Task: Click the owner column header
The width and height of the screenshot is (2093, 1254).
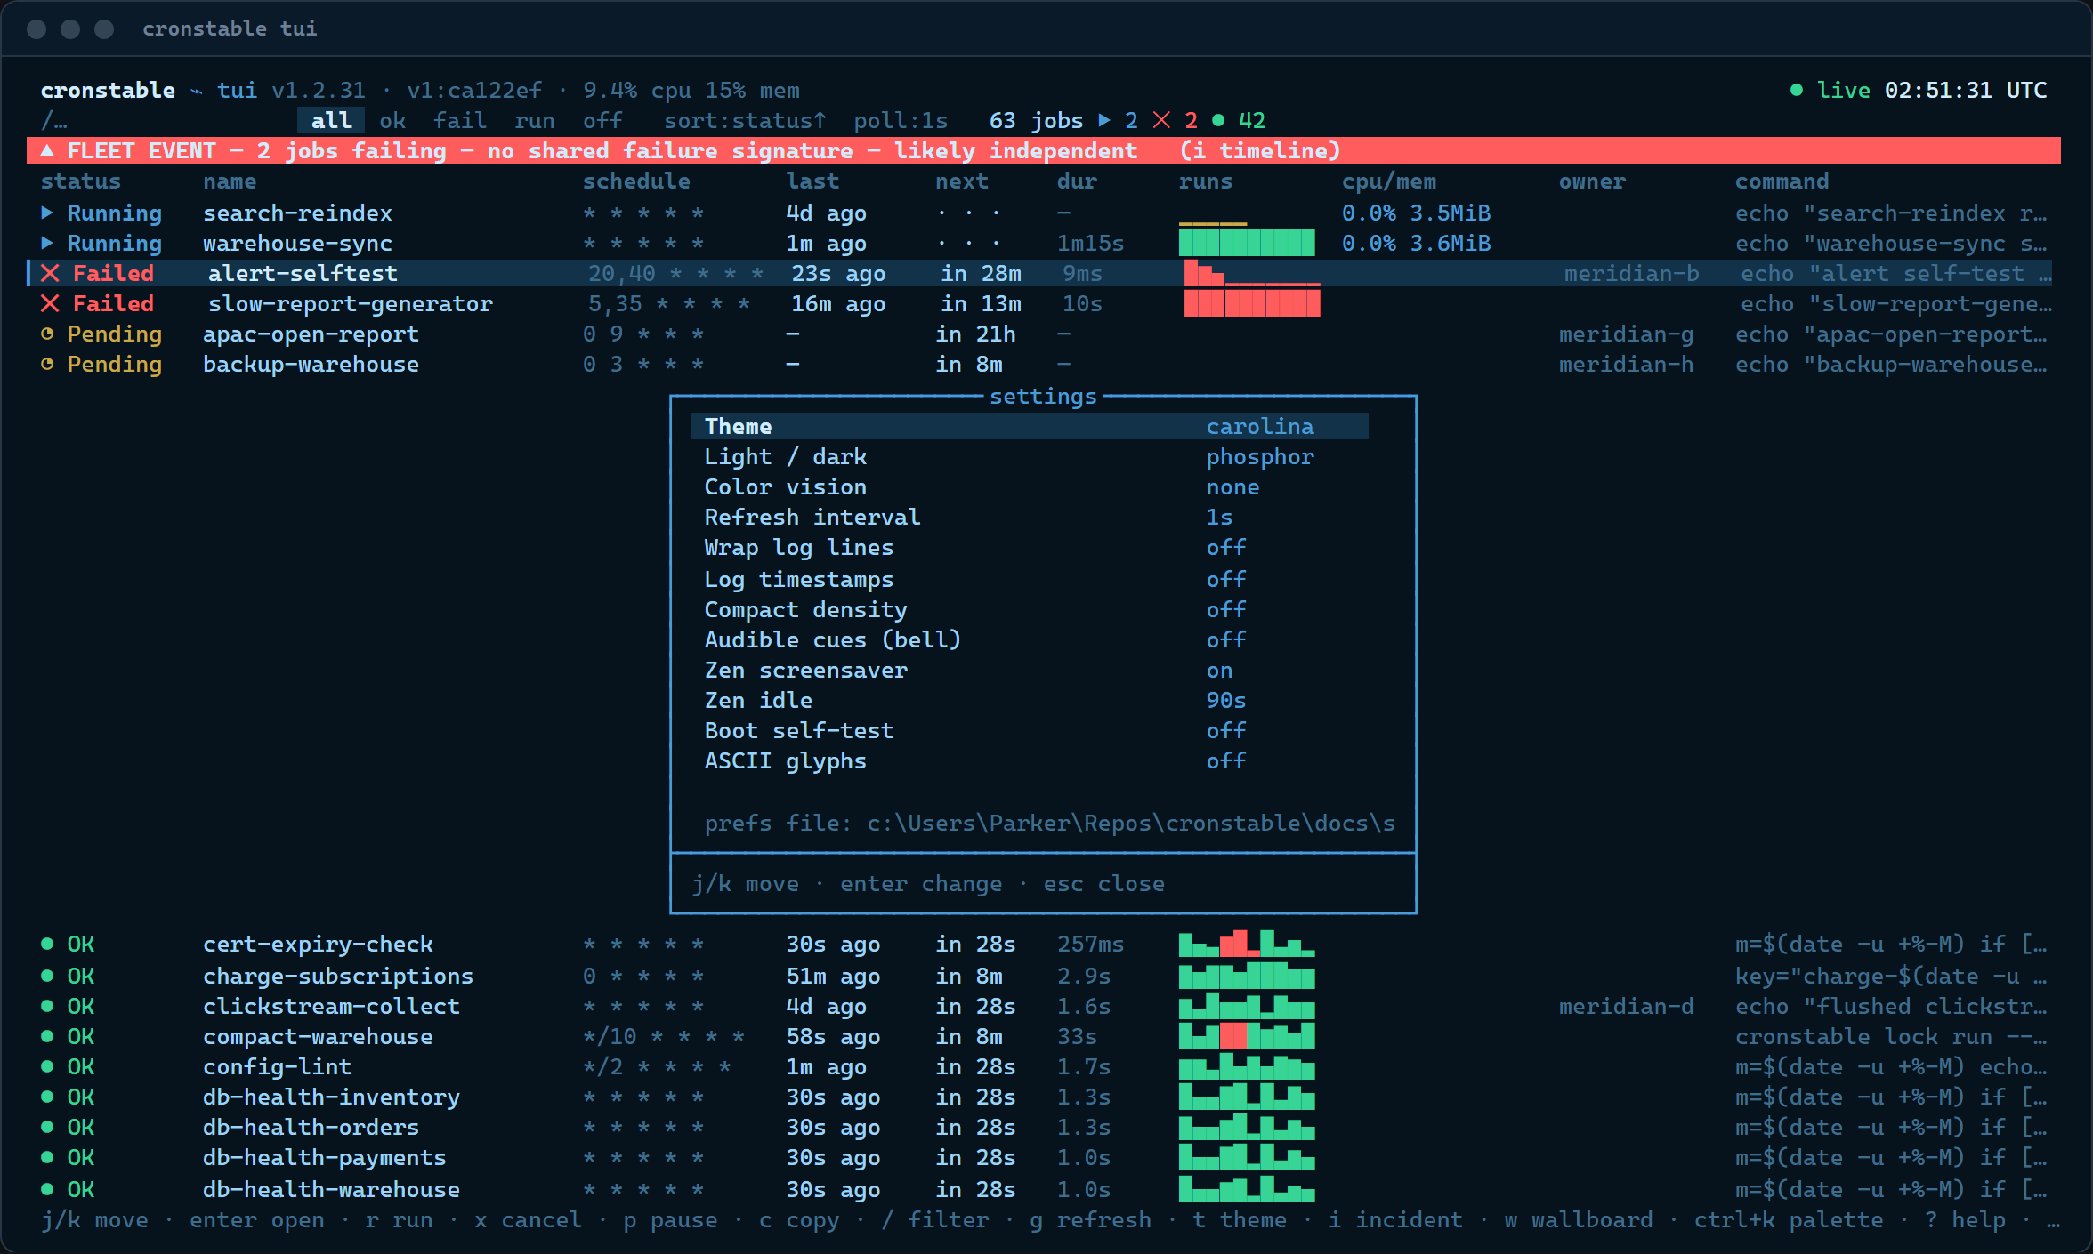Action: point(1592,181)
